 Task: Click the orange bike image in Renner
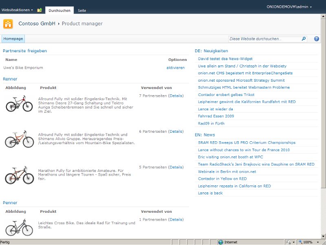click(x=19, y=139)
